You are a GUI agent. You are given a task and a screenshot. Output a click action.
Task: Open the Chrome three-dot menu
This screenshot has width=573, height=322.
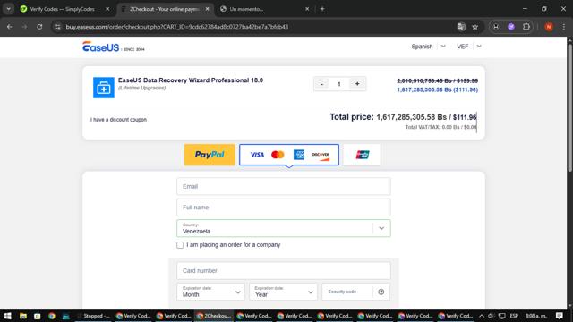click(564, 27)
